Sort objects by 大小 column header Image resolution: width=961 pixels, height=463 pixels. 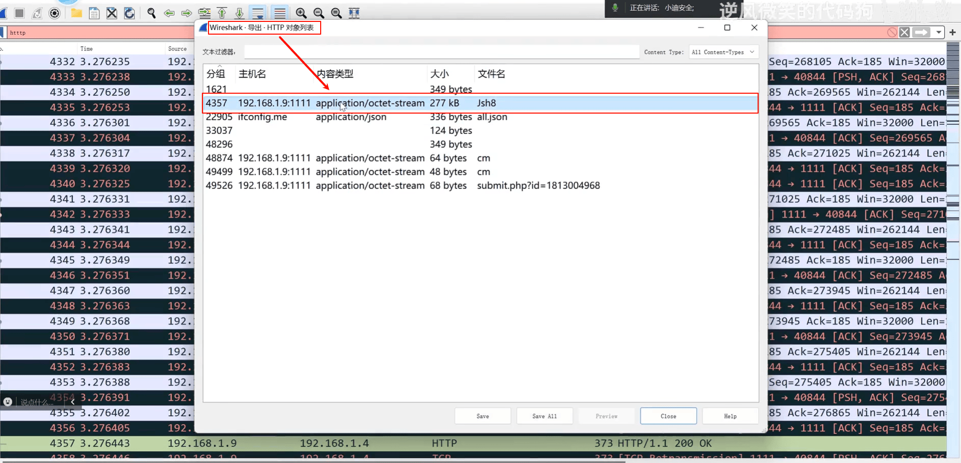click(439, 74)
